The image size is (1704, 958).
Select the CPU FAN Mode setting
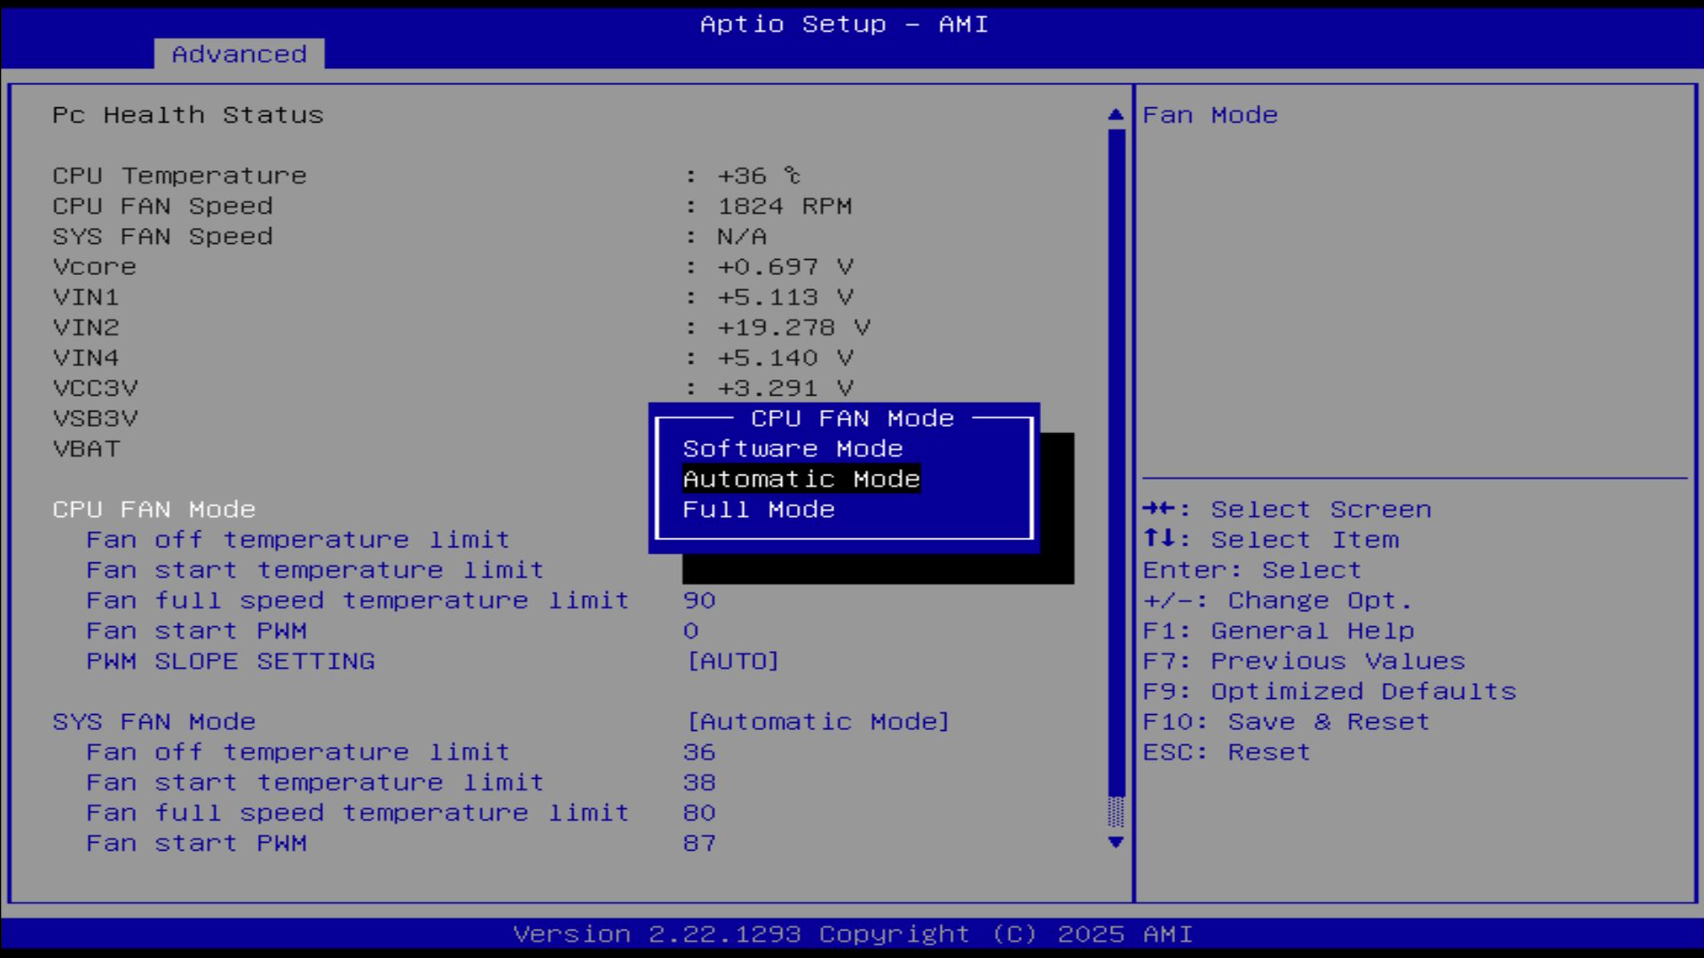tap(154, 509)
